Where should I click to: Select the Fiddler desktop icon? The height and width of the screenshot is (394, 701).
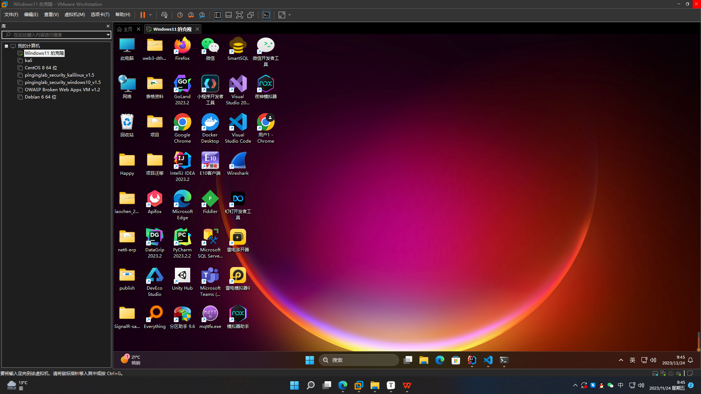(210, 202)
